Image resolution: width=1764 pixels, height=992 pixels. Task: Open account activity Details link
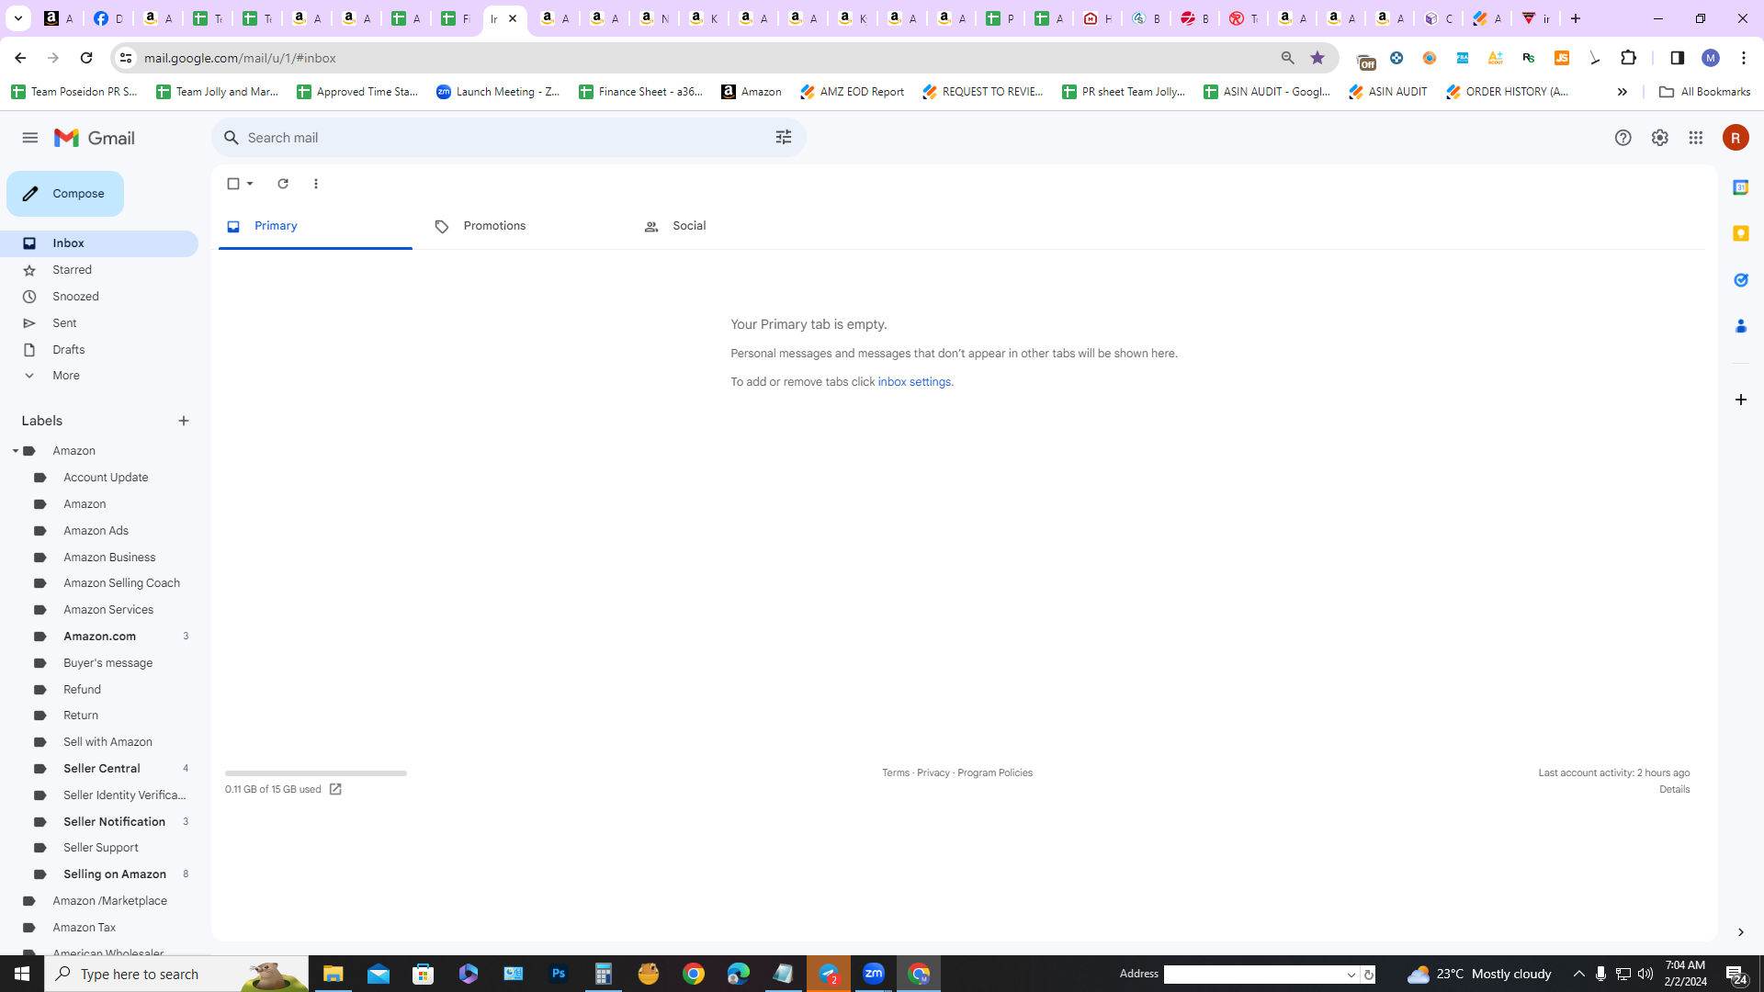(1674, 790)
